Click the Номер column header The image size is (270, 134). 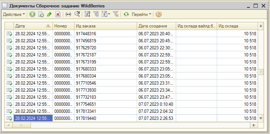pyautogui.click(x=63, y=26)
